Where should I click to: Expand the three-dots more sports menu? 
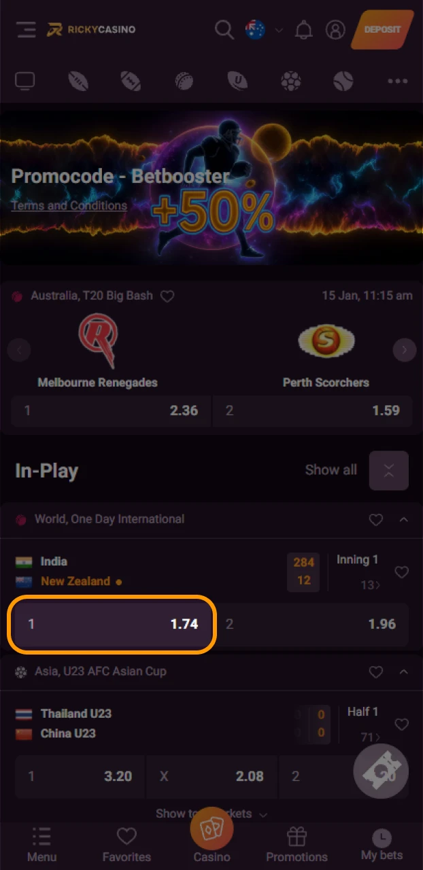click(x=397, y=81)
